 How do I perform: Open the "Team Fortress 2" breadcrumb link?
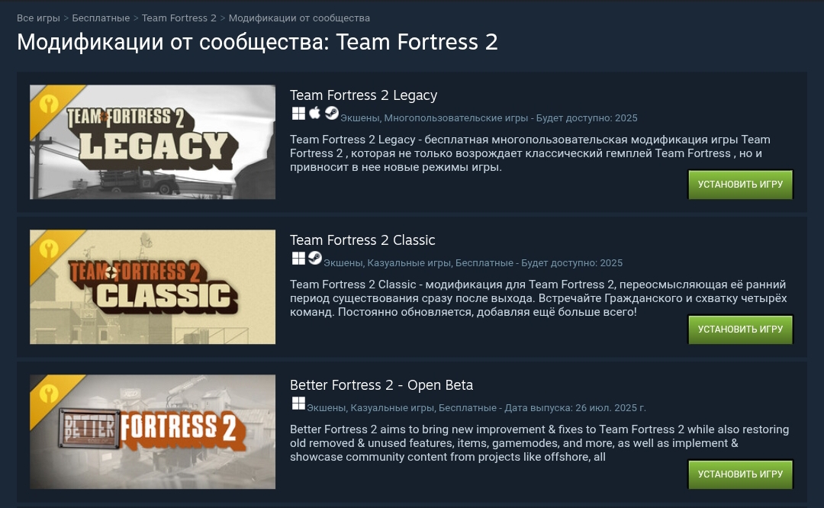click(179, 18)
